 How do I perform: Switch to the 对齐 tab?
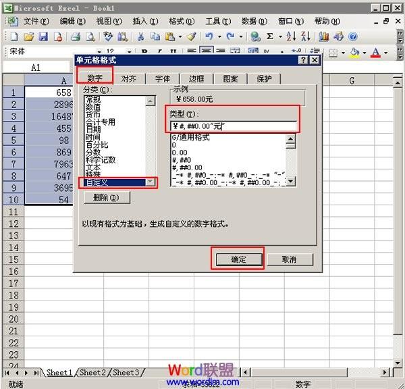point(129,79)
